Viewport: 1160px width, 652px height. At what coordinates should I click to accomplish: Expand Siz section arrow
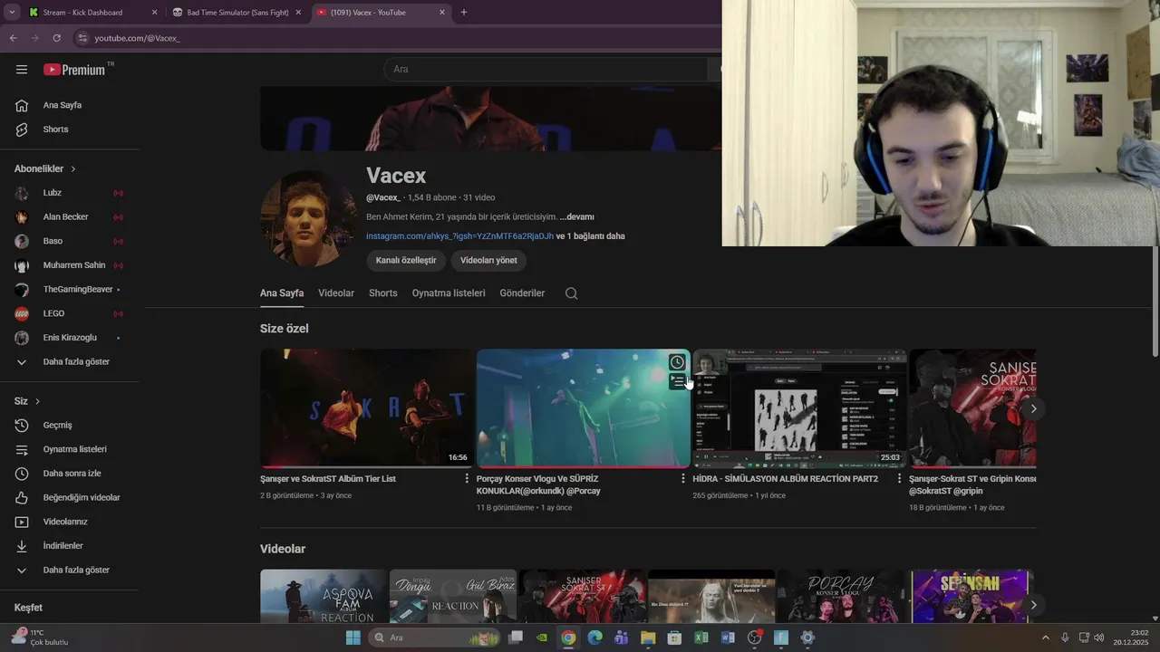(37, 401)
